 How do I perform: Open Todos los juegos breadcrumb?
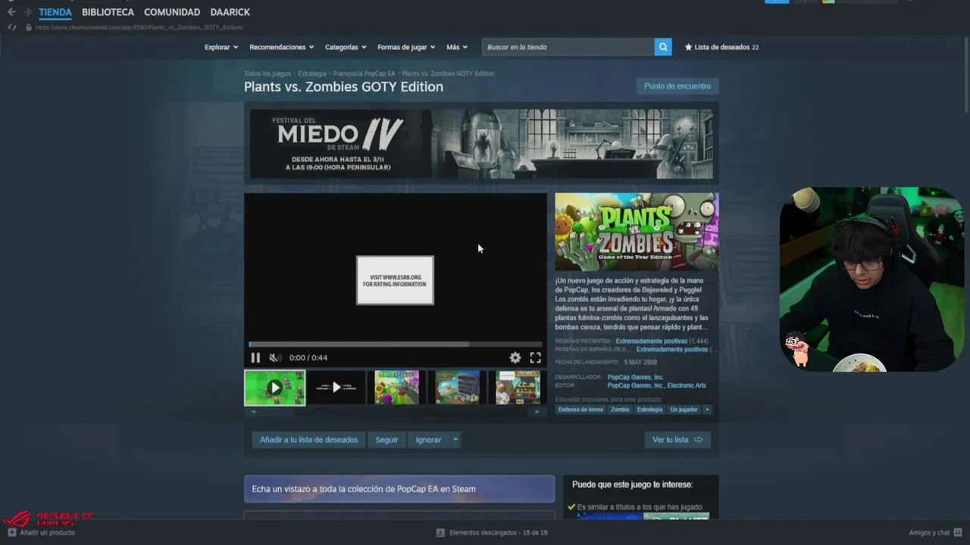[268, 73]
